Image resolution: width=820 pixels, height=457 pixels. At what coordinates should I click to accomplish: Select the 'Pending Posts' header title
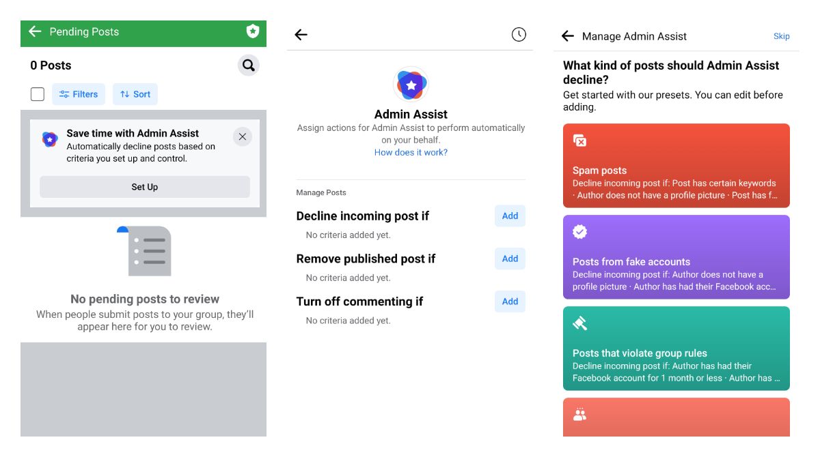(84, 31)
